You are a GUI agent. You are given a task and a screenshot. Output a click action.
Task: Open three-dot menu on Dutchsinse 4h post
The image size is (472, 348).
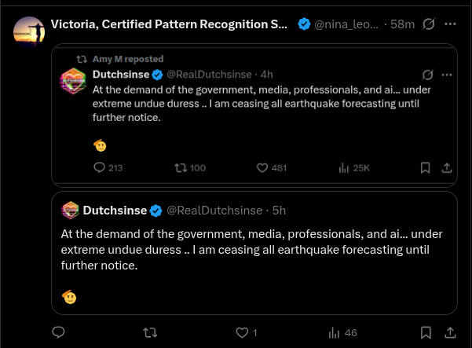click(x=447, y=75)
